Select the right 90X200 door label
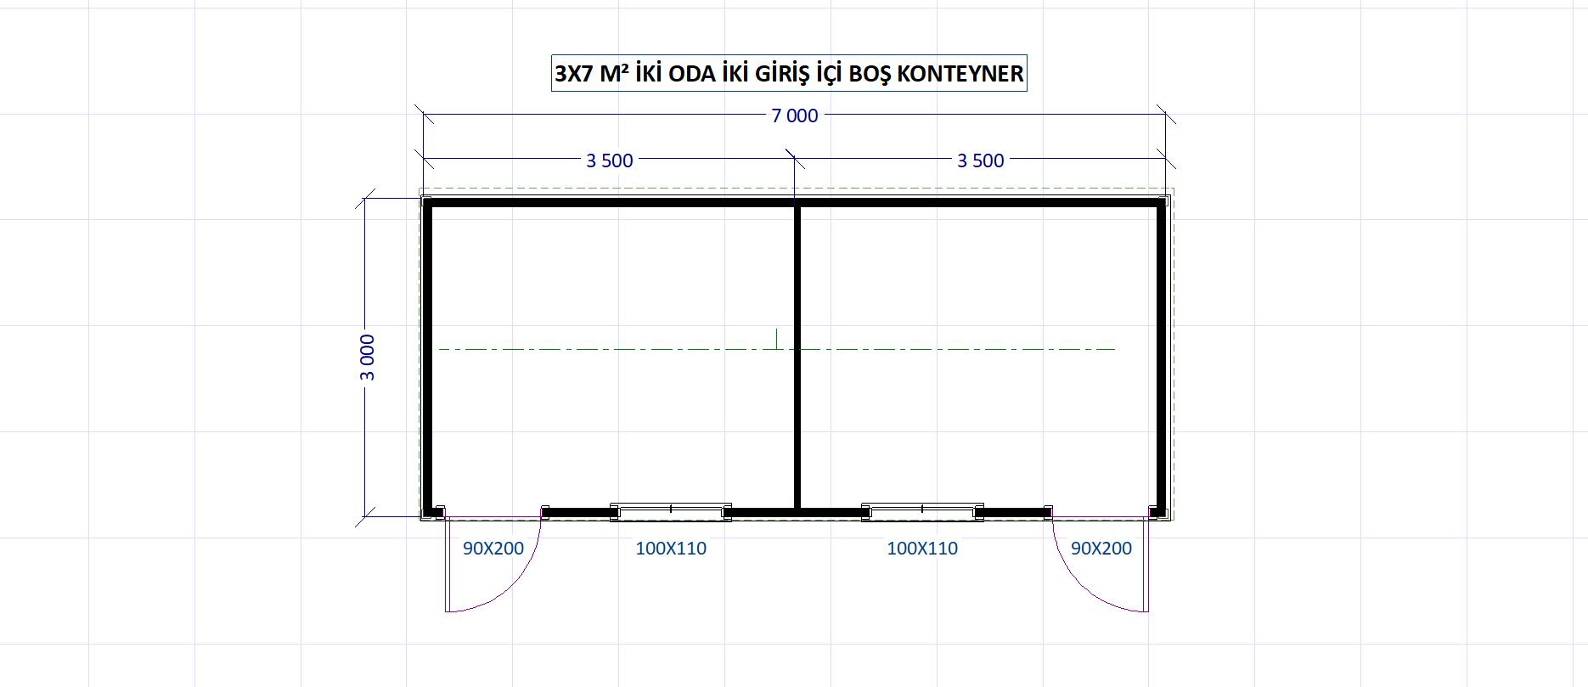 click(x=1101, y=549)
